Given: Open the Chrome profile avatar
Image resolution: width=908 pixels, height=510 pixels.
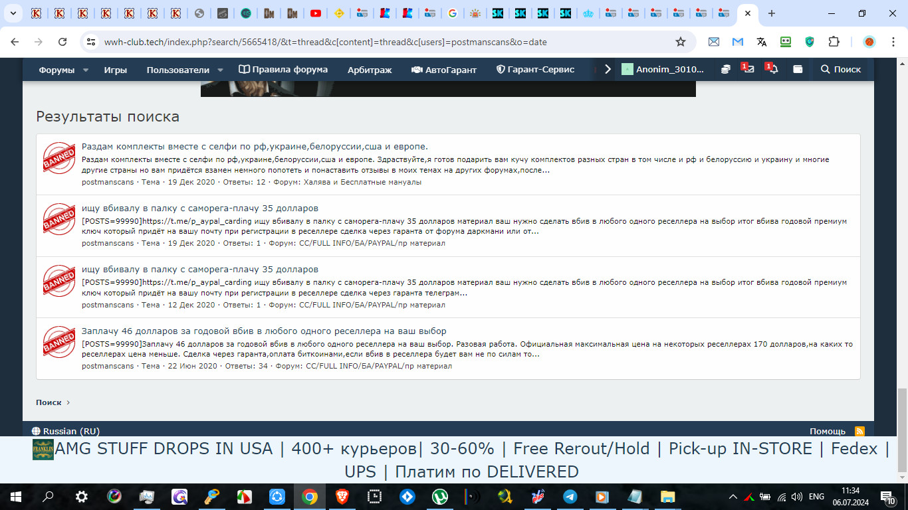Looking at the screenshot, I should coord(869,42).
